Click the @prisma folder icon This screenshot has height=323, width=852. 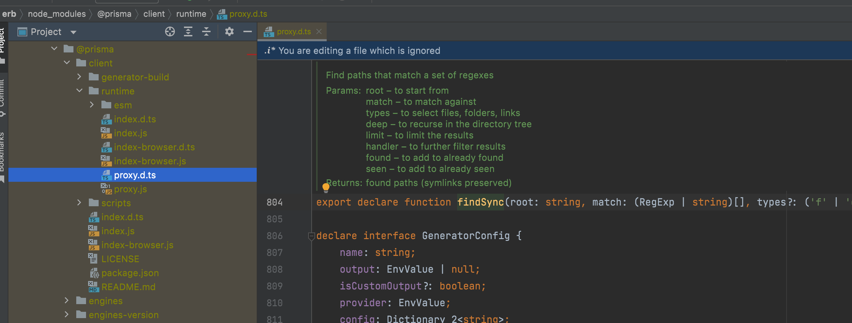click(x=69, y=49)
